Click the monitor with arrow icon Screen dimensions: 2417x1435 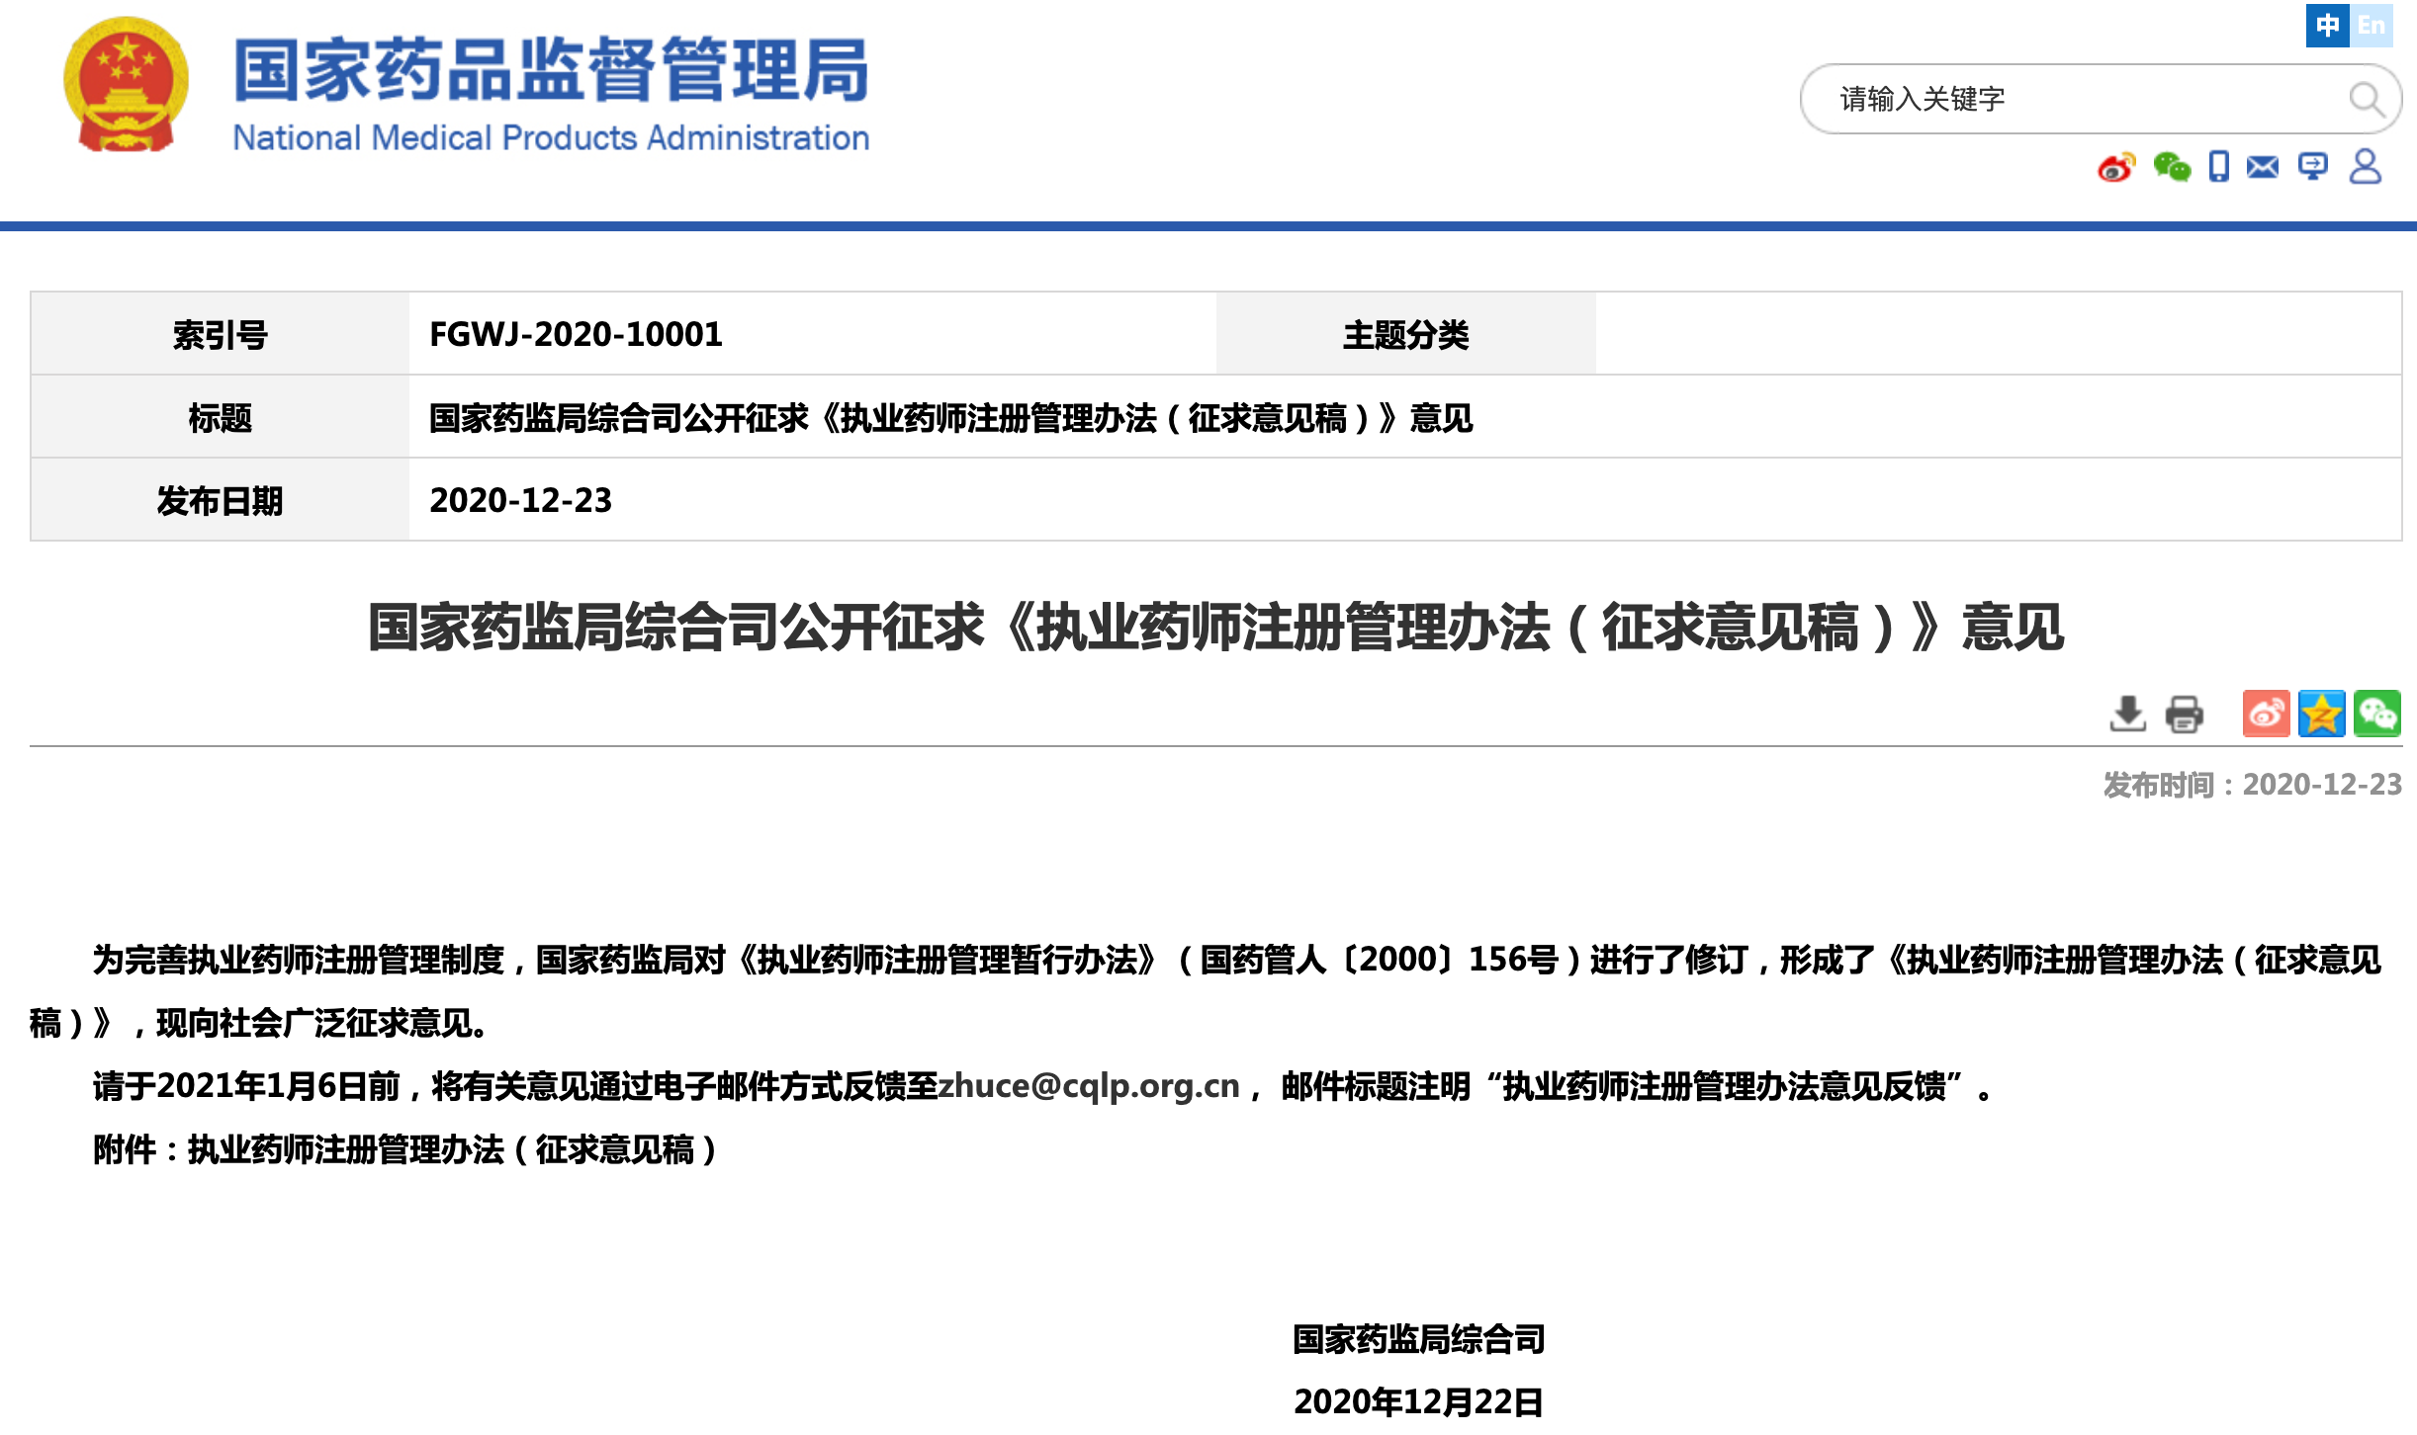(x=2313, y=166)
